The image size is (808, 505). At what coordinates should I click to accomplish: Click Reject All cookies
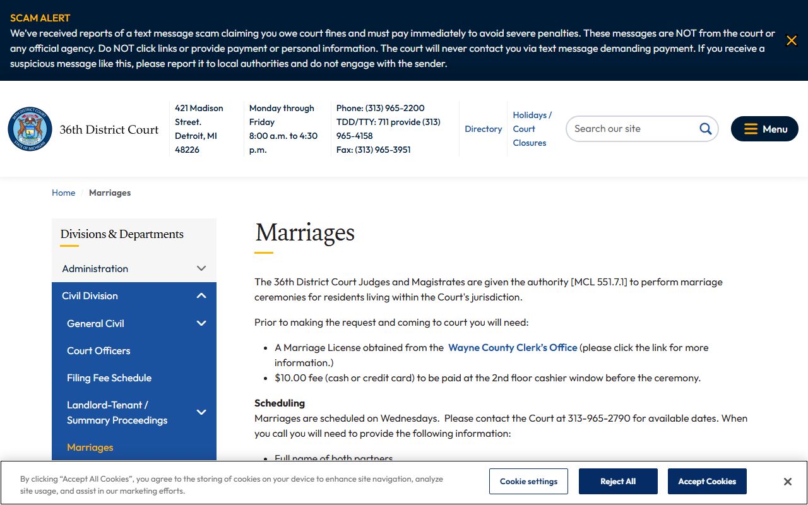click(x=618, y=481)
